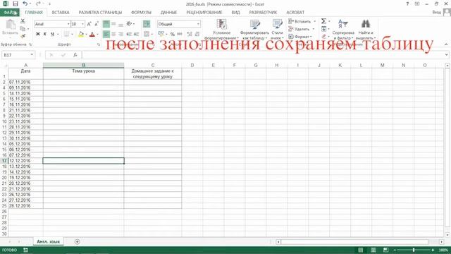This screenshot has width=451, height=254.
Task: Open the ФАЙЛ tab
Action: (10, 13)
